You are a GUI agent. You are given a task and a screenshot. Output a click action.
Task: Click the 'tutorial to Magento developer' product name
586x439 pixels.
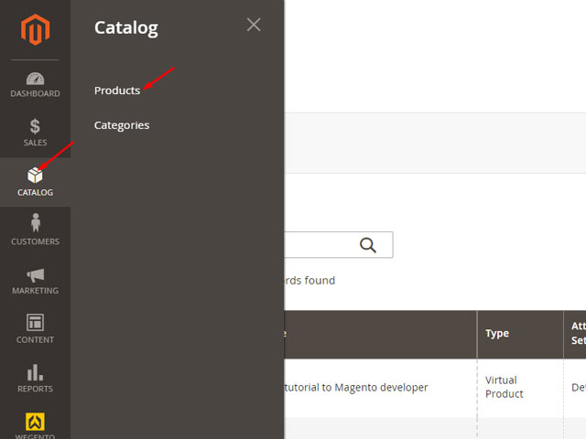click(x=356, y=387)
